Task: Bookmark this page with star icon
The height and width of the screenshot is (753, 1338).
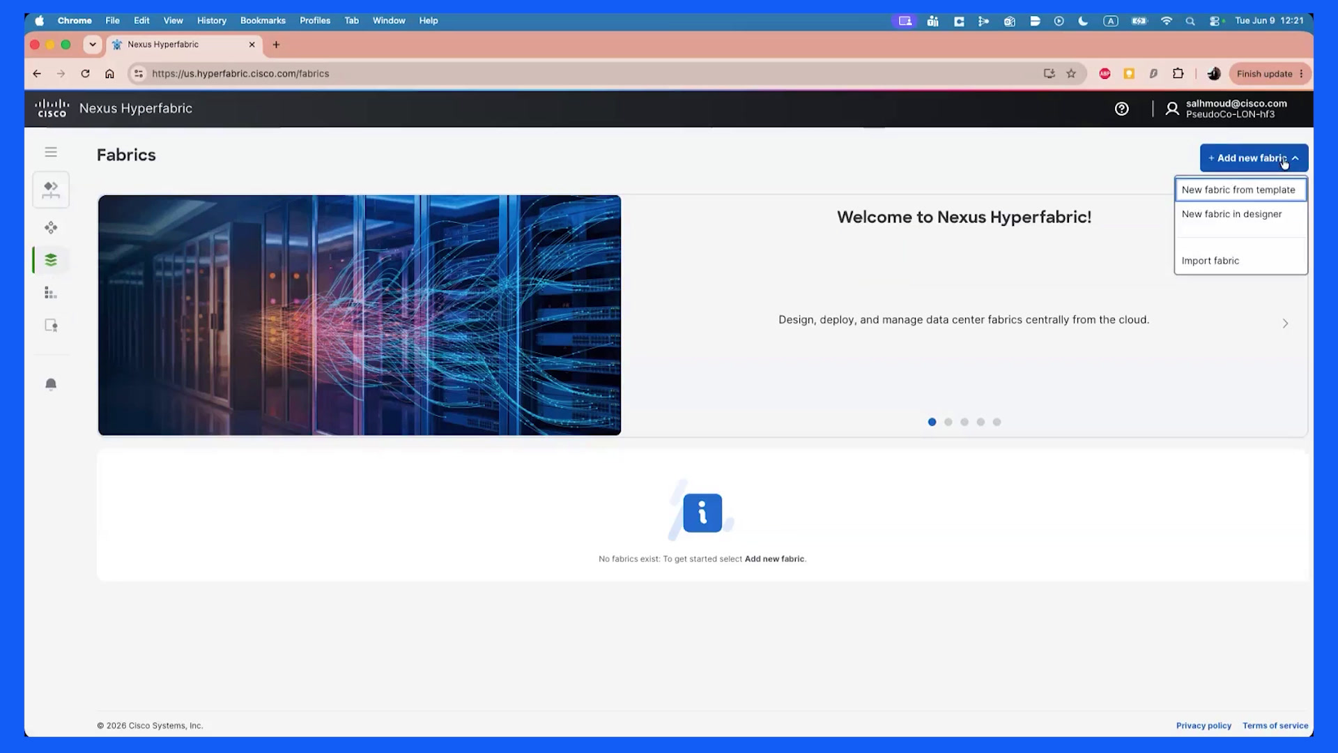Action: coord(1071,73)
